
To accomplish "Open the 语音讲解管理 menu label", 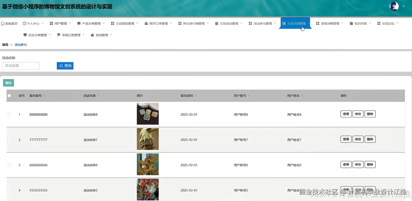I will coord(330,23).
